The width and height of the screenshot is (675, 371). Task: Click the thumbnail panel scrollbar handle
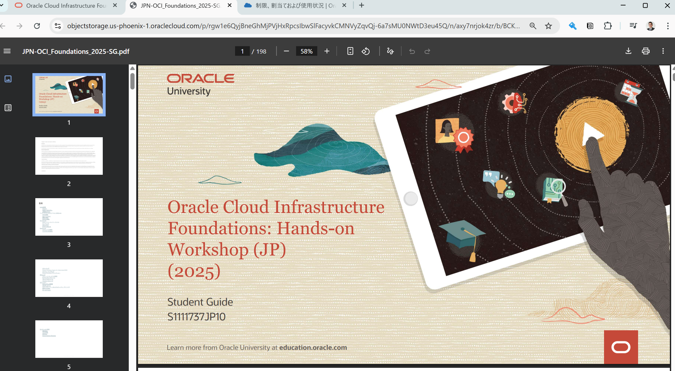click(132, 81)
